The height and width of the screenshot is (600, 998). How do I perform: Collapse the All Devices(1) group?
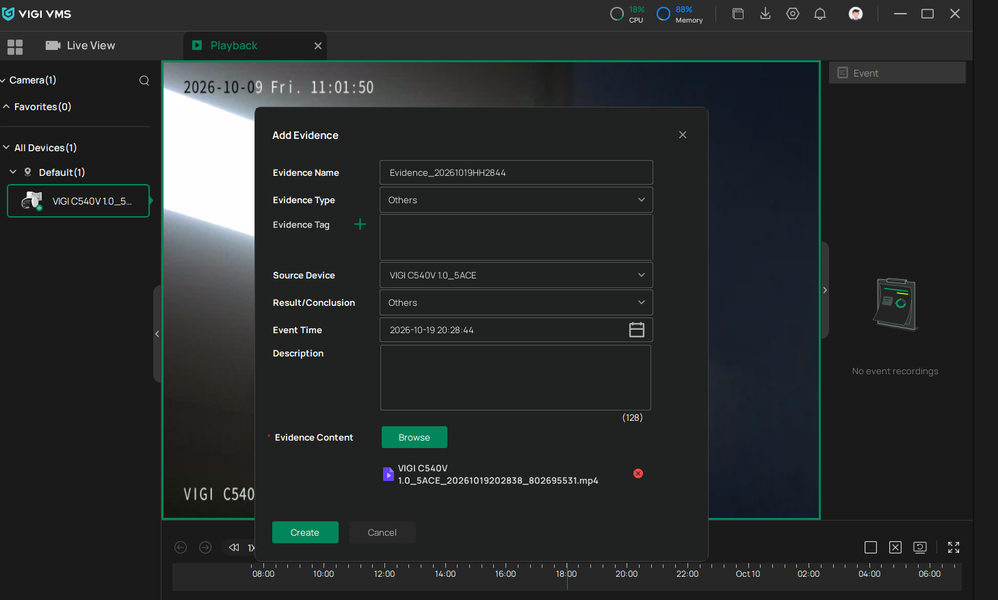coord(6,148)
